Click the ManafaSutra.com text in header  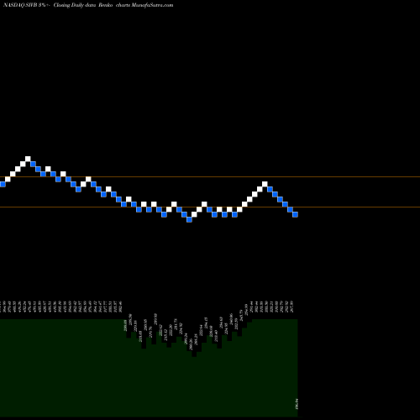[x=152, y=5]
